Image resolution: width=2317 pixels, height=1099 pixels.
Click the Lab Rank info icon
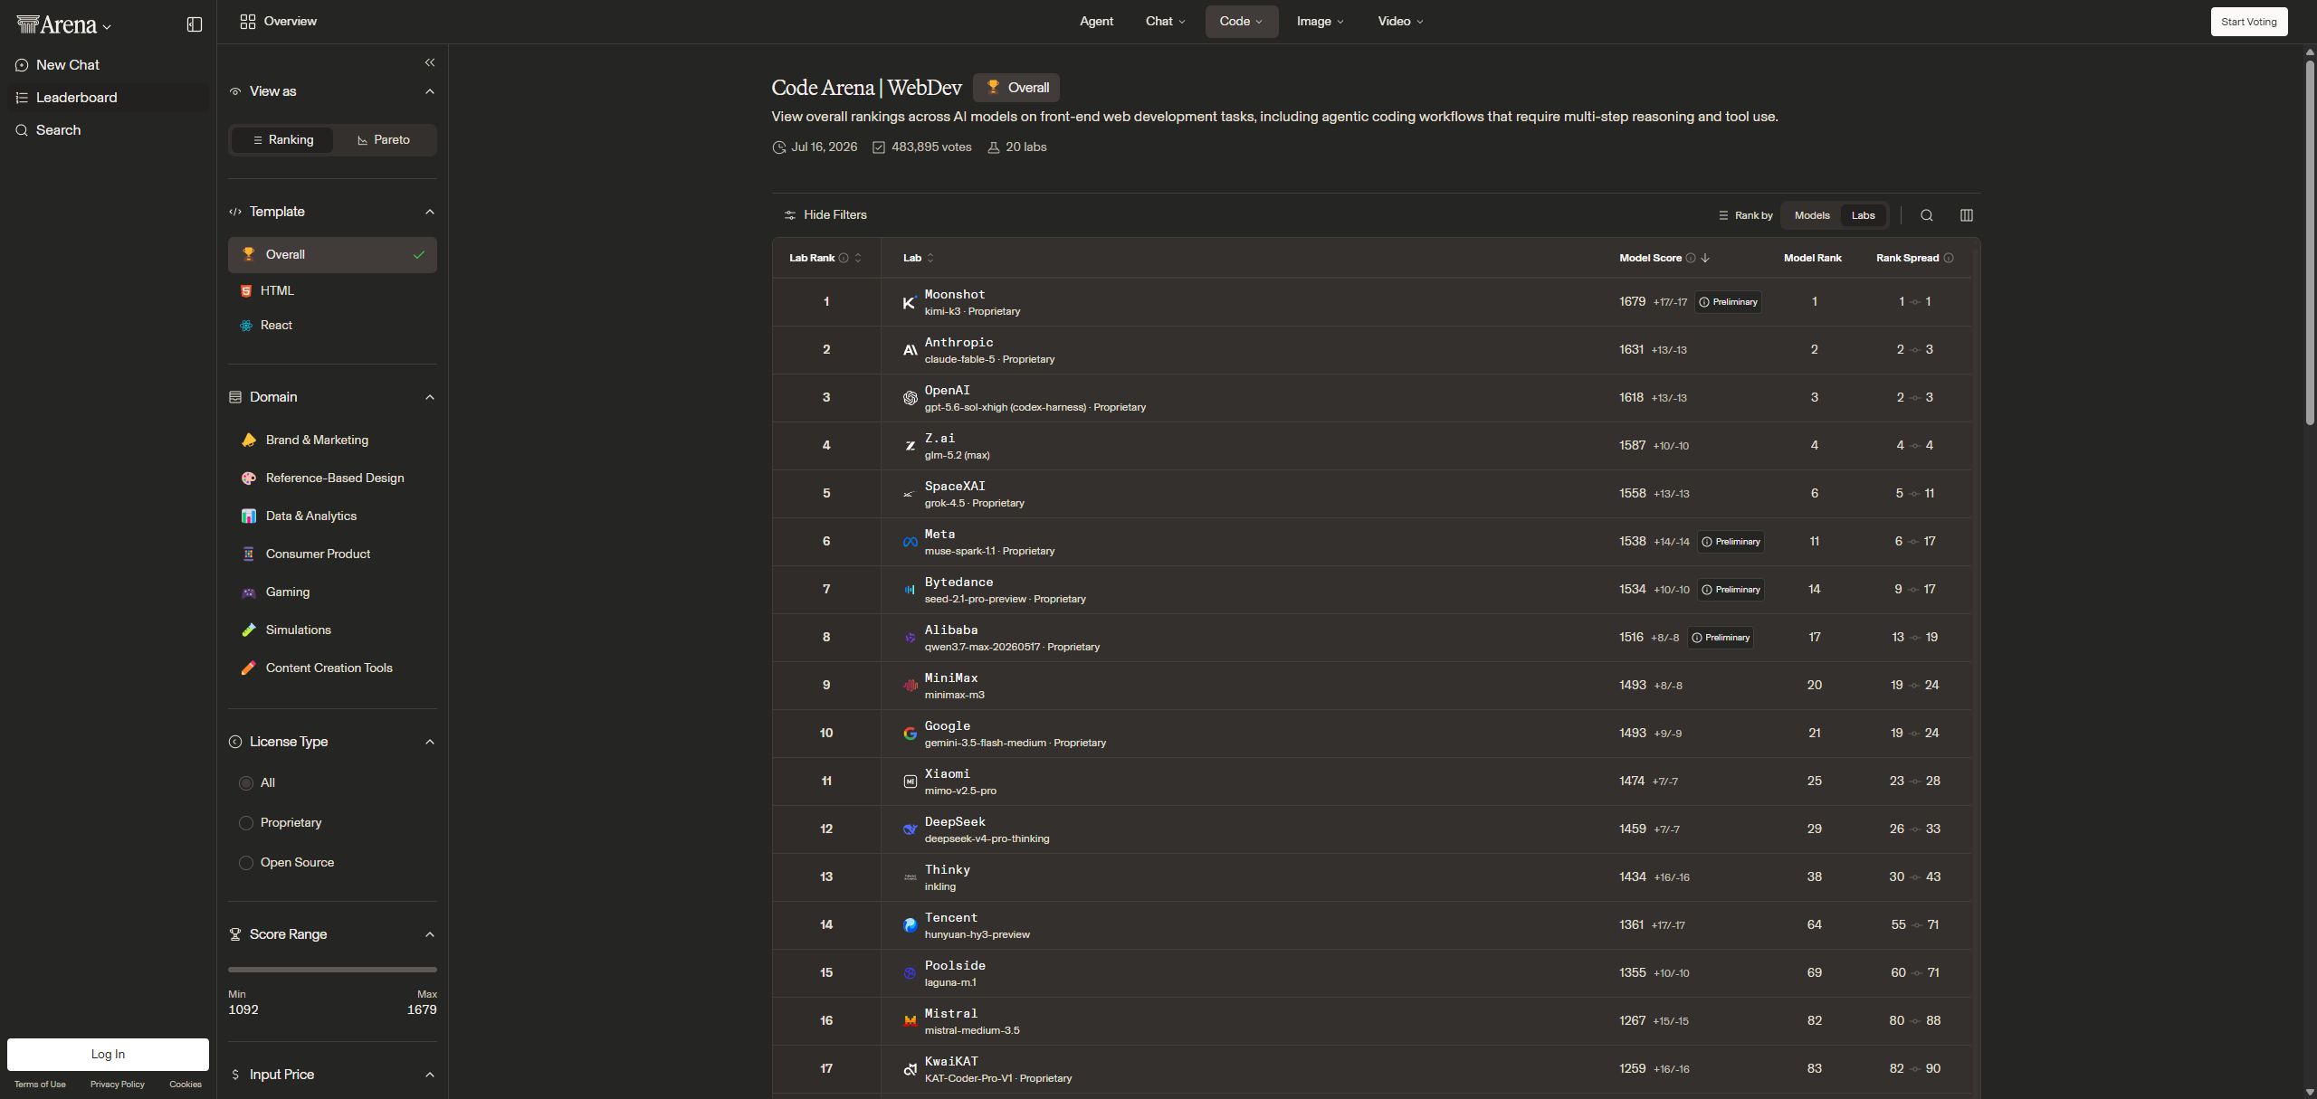coord(844,258)
